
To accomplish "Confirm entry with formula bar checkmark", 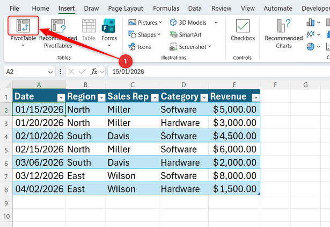I will [x=82, y=72].
